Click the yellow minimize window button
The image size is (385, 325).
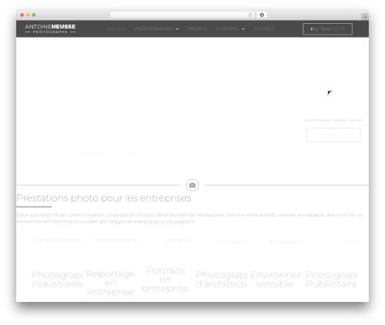pos(28,15)
